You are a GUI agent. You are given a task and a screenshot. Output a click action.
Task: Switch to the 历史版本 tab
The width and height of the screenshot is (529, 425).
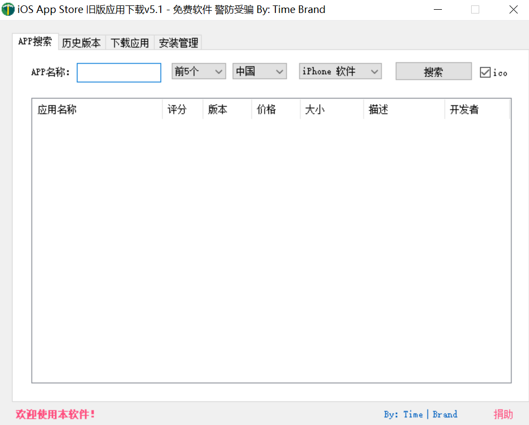pos(81,42)
